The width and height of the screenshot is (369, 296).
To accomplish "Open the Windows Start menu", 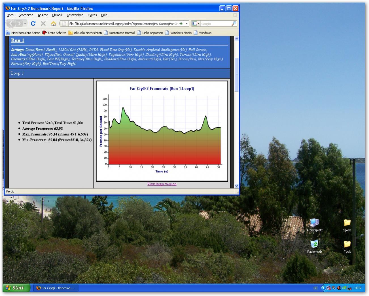I will 16,288.
